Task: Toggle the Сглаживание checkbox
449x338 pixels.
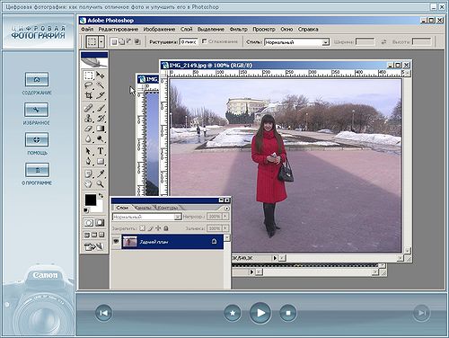Action: point(205,41)
